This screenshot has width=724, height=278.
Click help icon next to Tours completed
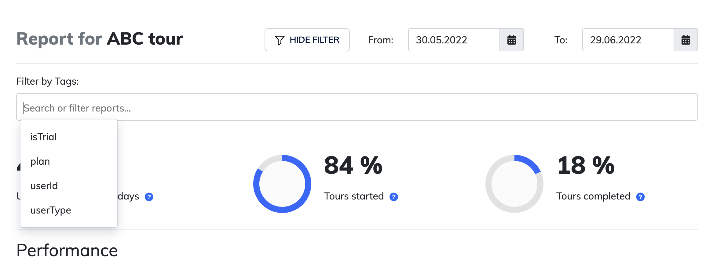pos(640,197)
